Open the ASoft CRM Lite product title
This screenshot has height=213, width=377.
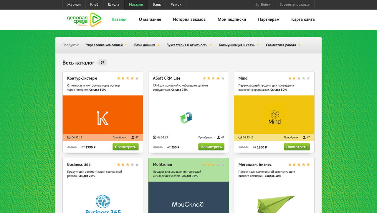166,78
